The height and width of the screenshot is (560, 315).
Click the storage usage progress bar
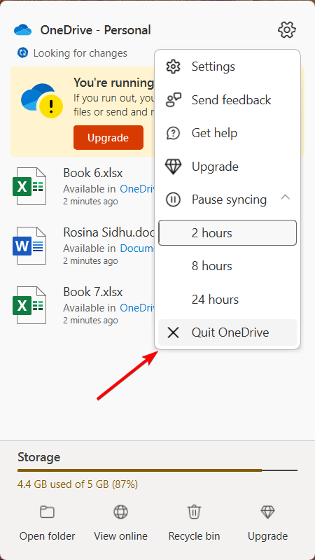click(157, 470)
